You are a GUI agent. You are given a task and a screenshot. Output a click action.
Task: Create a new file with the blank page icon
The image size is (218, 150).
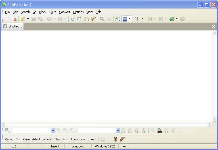pyautogui.click(x=7, y=19)
